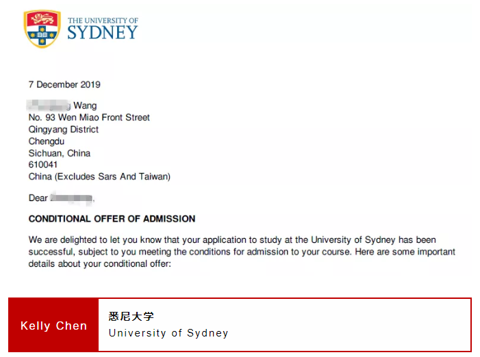Select the date 7 December 2019
Image resolution: width=480 pixels, height=357 pixels.
64,85
